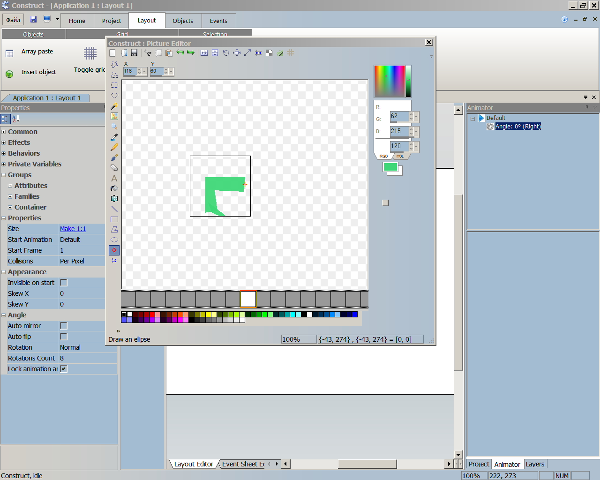The width and height of the screenshot is (600, 480).
Task: Click the save icon in Picture Editor
Action: pos(134,53)
